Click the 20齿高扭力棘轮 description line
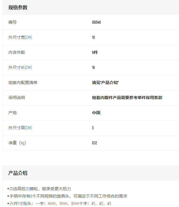Screen dimensions: 179x207 tap(40, 189)
